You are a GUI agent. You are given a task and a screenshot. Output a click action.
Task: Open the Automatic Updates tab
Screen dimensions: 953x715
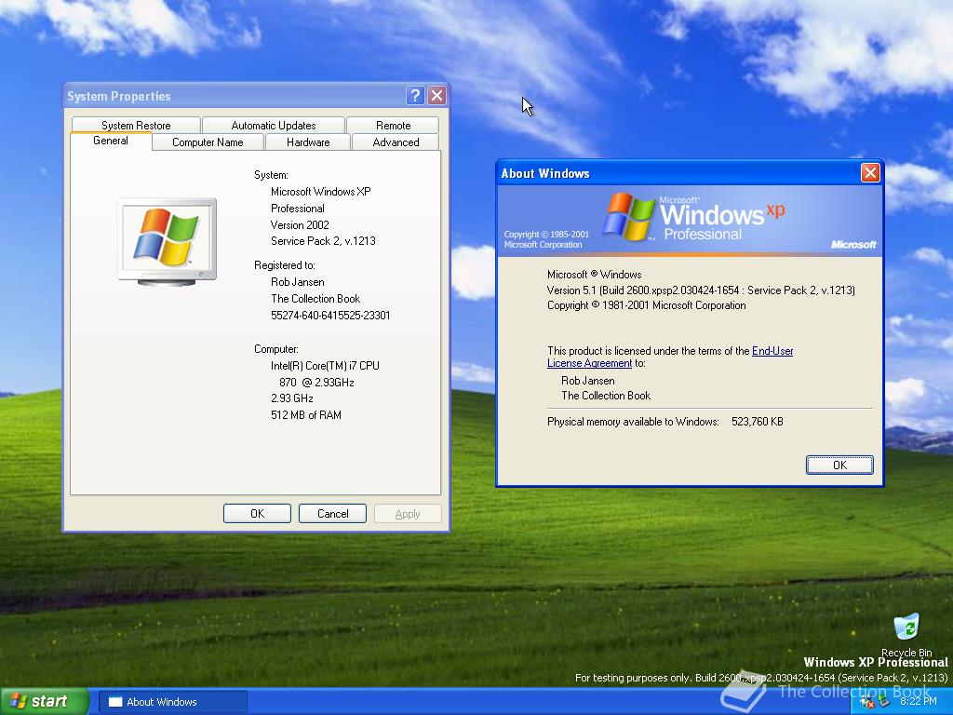point(274,126)
